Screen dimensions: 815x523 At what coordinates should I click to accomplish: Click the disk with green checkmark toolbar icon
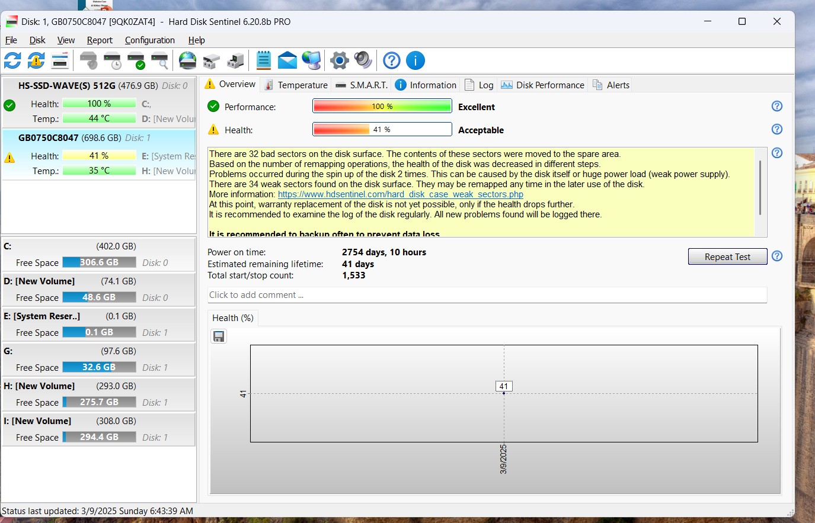[136, 60]
